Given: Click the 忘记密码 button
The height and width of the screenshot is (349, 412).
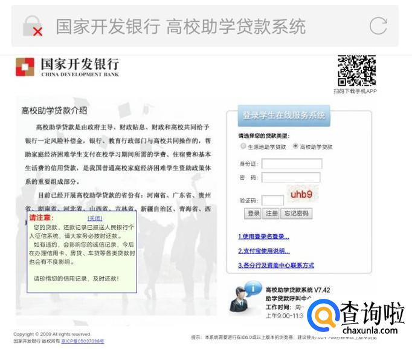Looking at the screenshot, I should point(297,214).
